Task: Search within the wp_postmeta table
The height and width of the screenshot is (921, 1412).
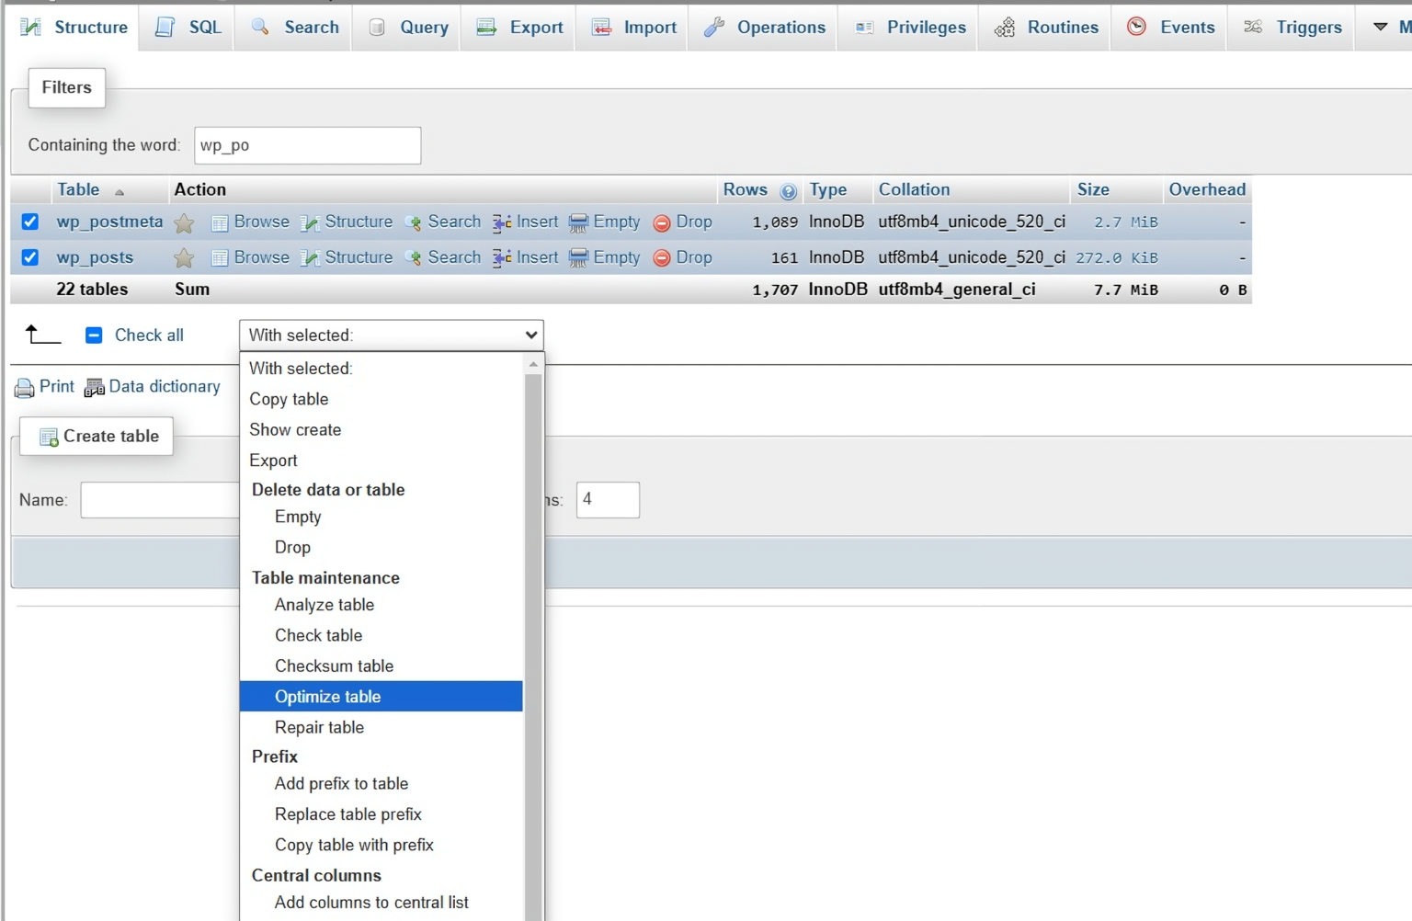Action: (x=453, y=222)
